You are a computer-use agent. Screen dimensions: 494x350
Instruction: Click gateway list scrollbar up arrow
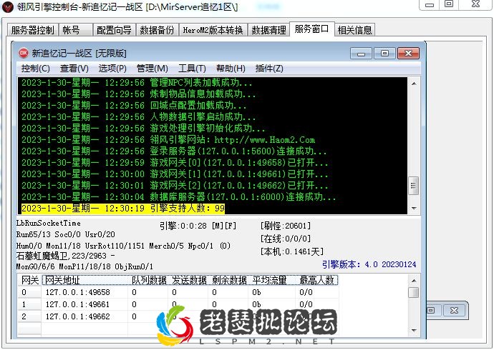coord(414,280)
